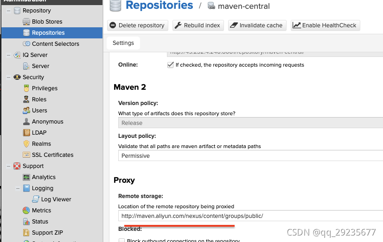Open the Version policy Release dropdown
The image size is (383, 242).
pos(250,123)
